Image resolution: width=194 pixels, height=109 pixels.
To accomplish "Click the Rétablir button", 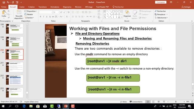I will point(29,15).
